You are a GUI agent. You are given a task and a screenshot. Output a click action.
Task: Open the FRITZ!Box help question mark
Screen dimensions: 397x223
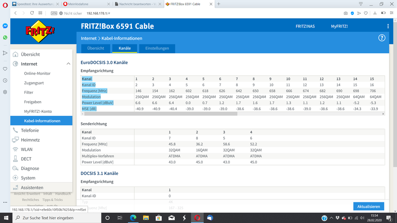(x=382, y=38)
